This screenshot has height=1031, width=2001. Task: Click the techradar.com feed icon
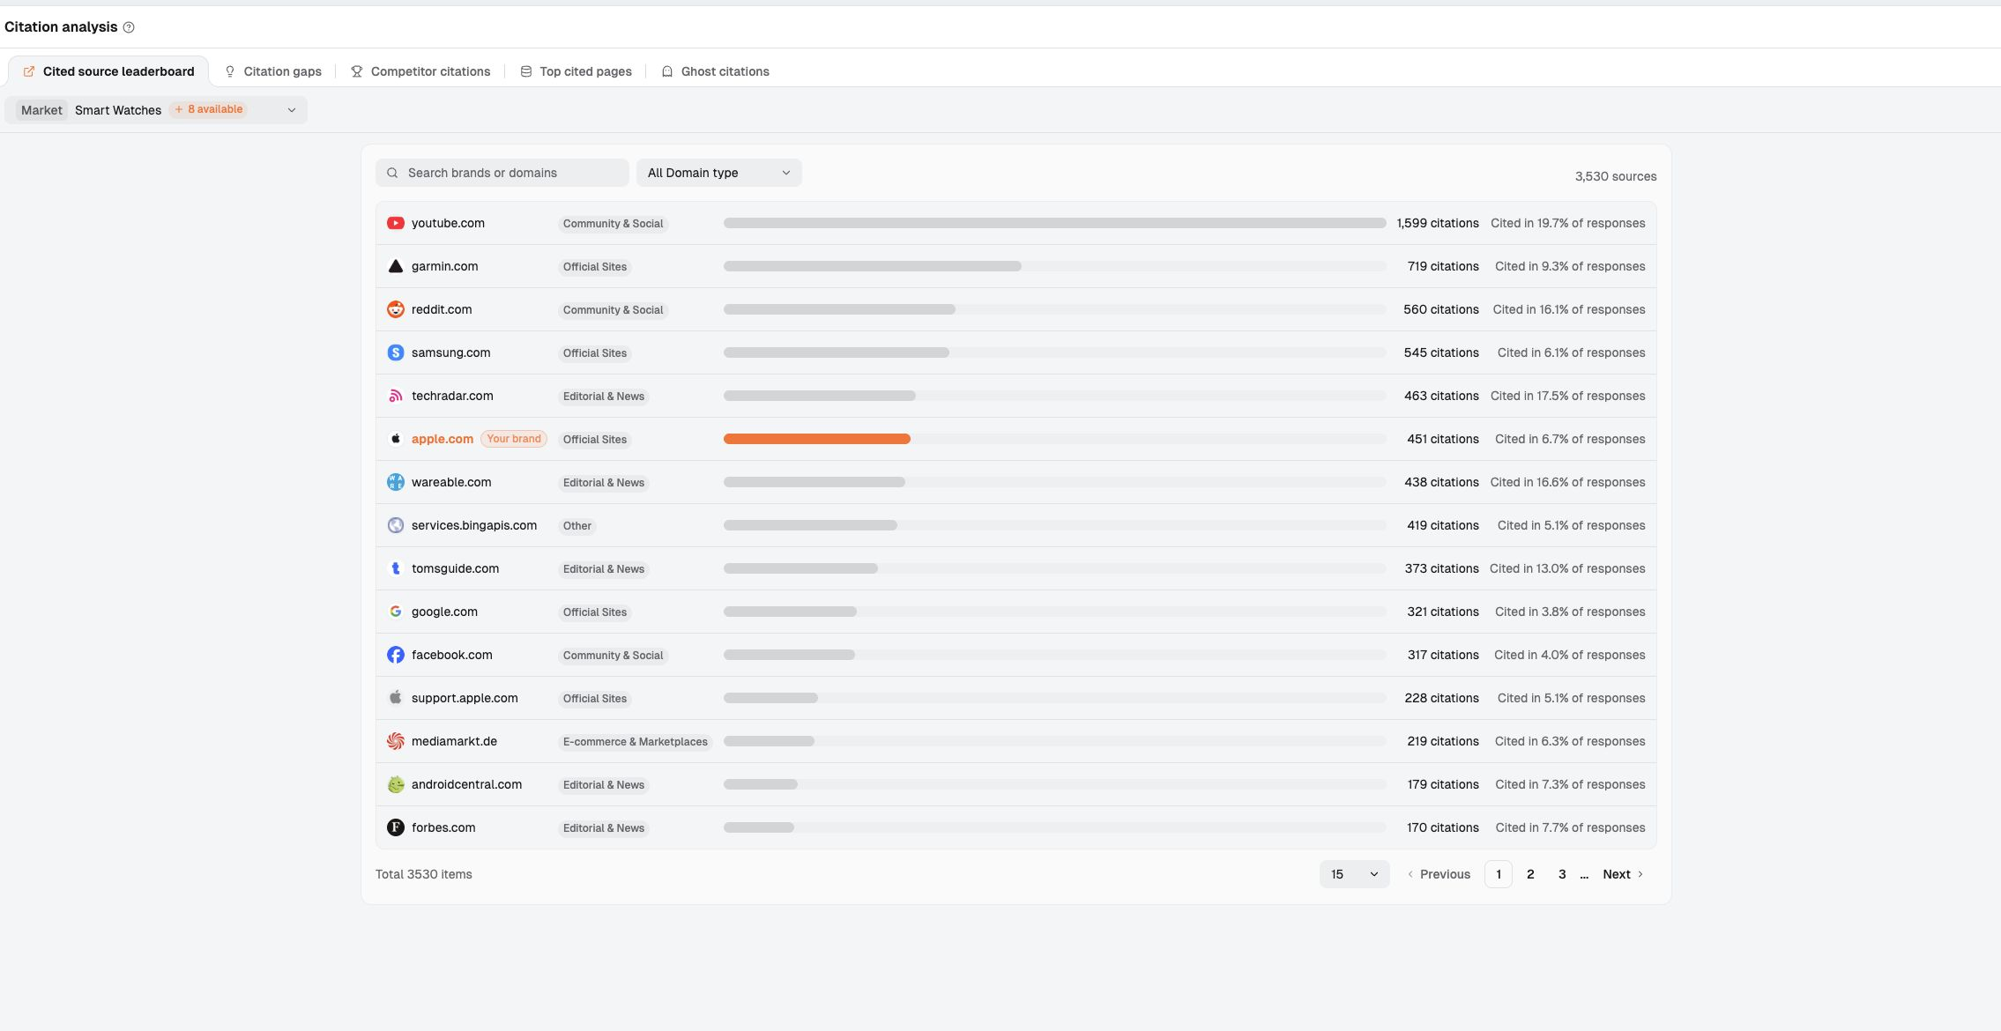[x=396, y=396]
